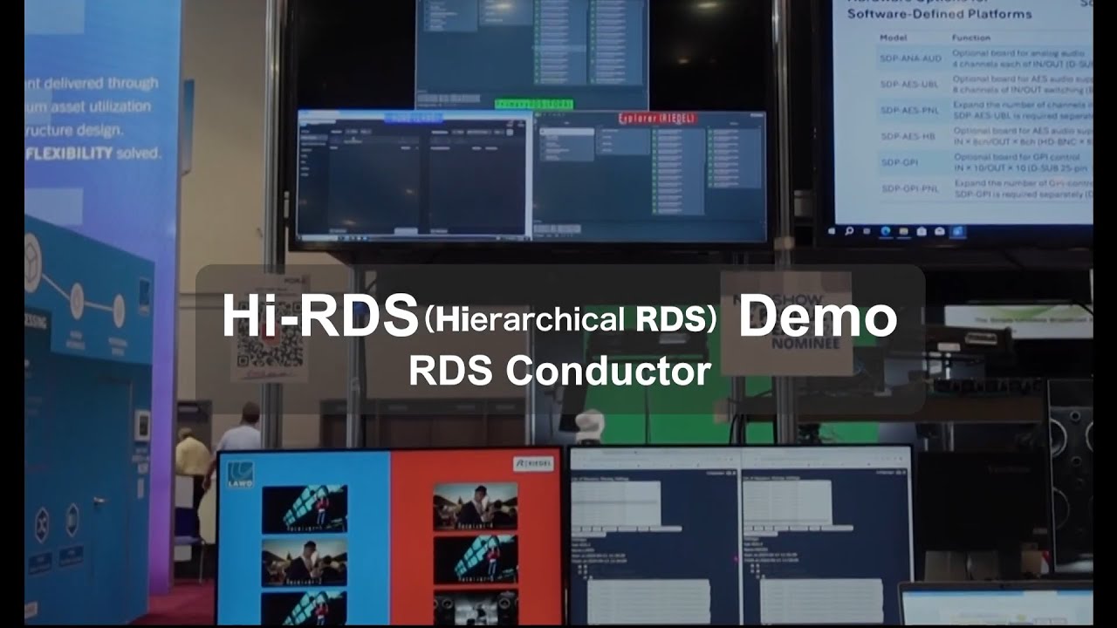
Task: Open the Mail icon on the taskbar
Action: tap(940, 231)
